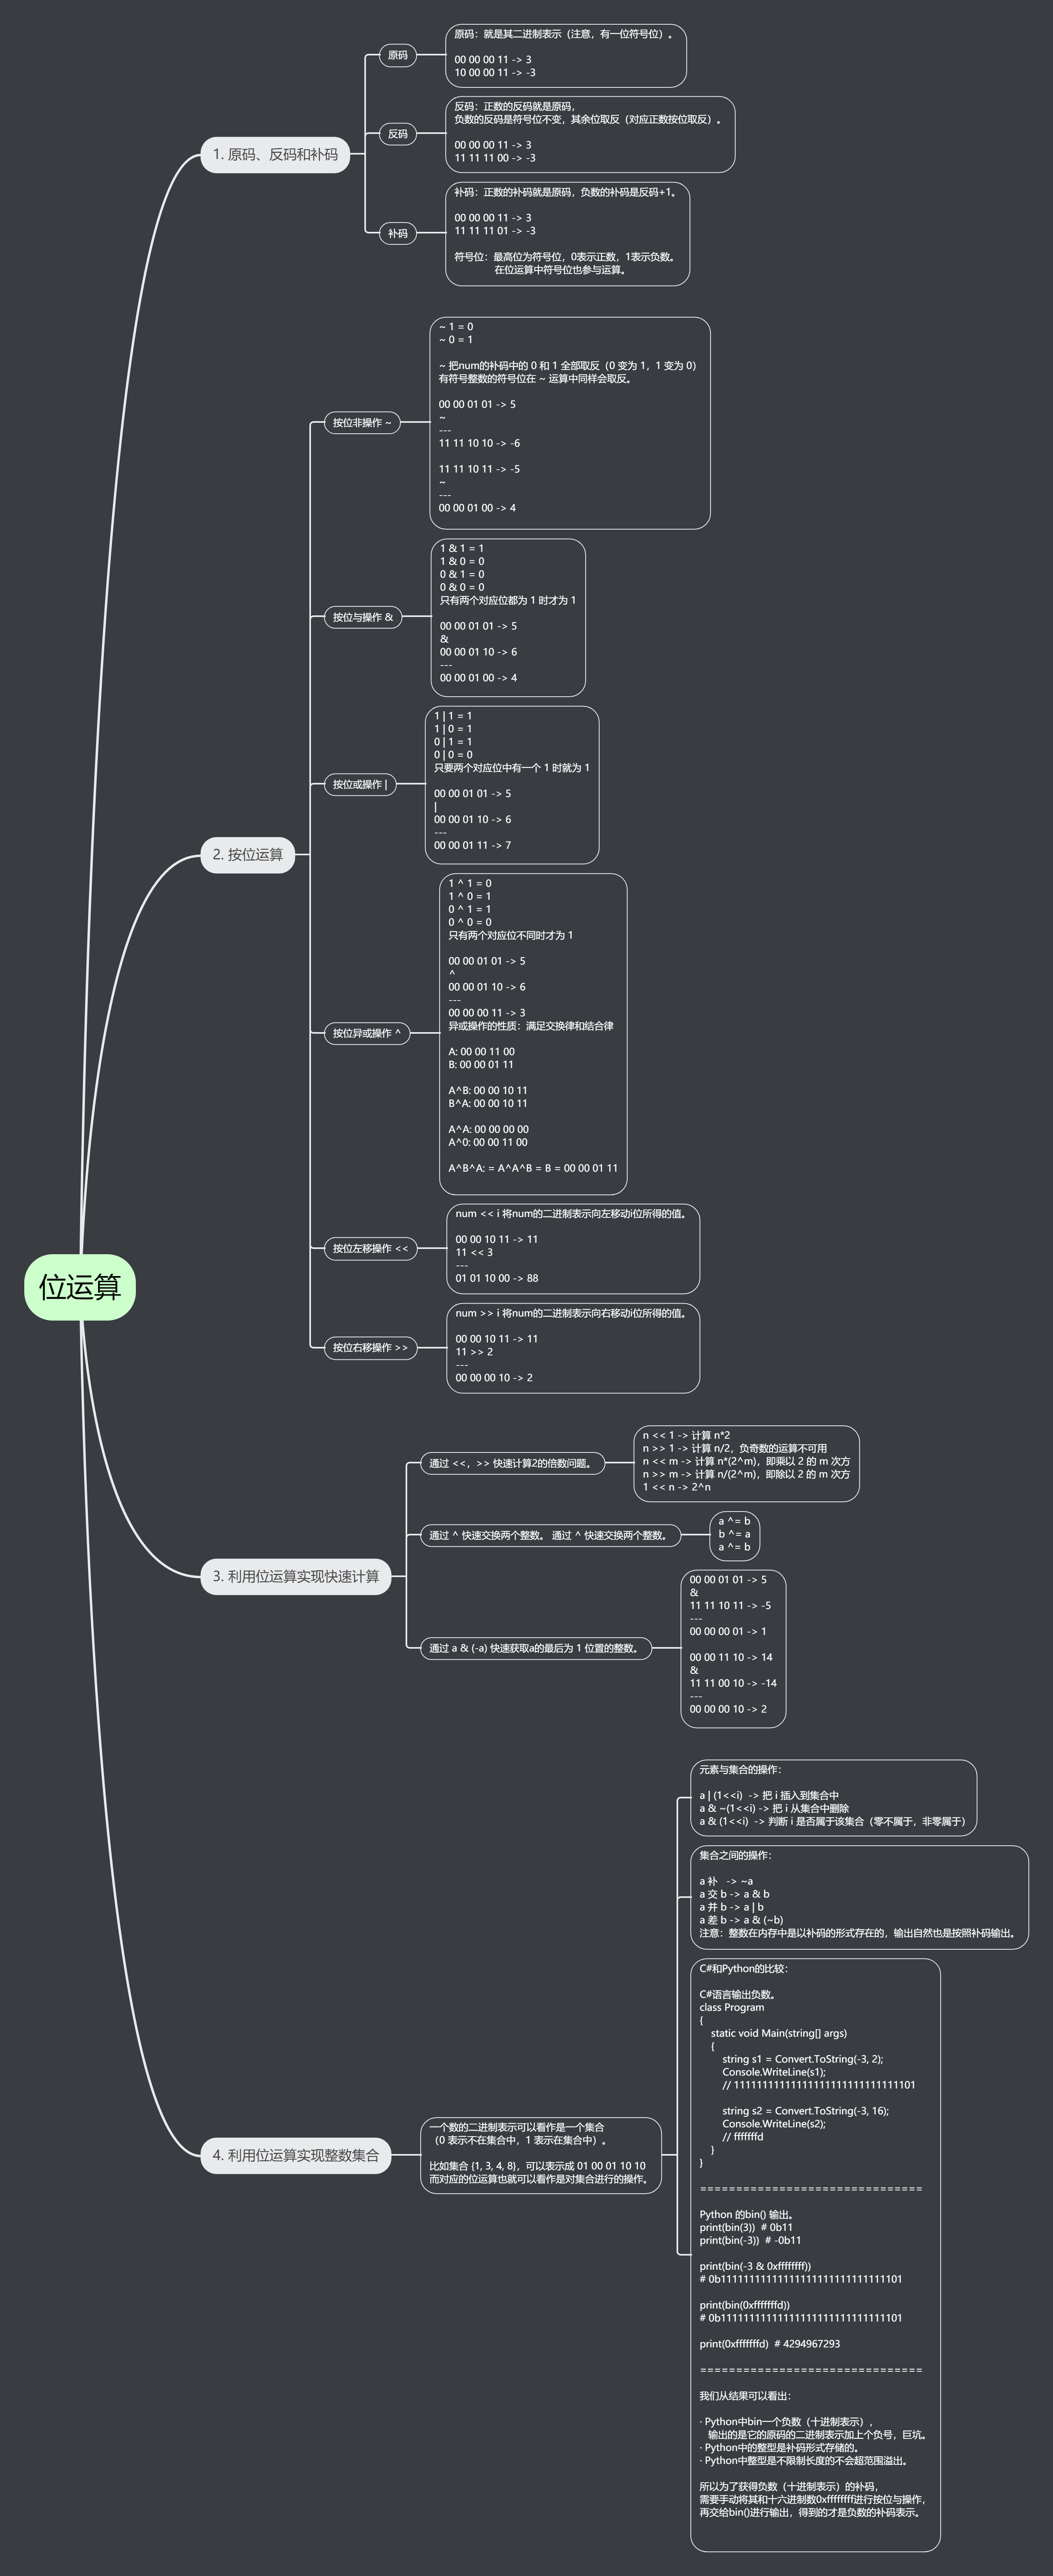Click the note 一个数的二进制表示可以看作是一个集合

[x=541, y=2155]
